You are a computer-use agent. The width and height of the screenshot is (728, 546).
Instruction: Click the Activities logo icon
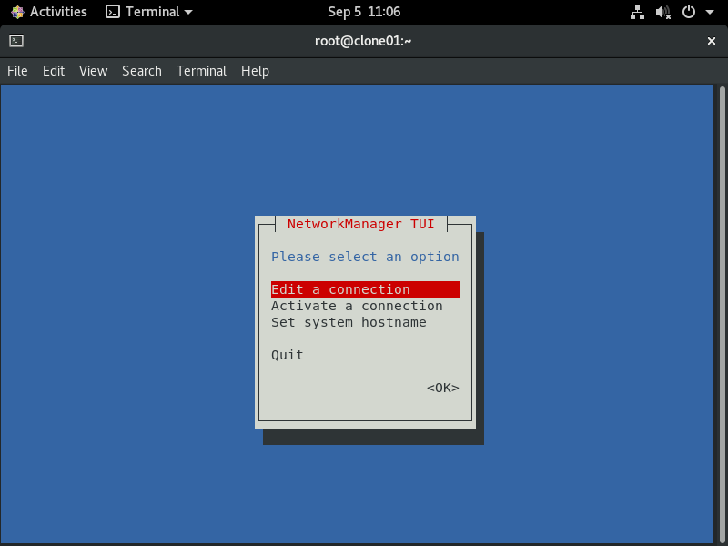coord(17,12)
